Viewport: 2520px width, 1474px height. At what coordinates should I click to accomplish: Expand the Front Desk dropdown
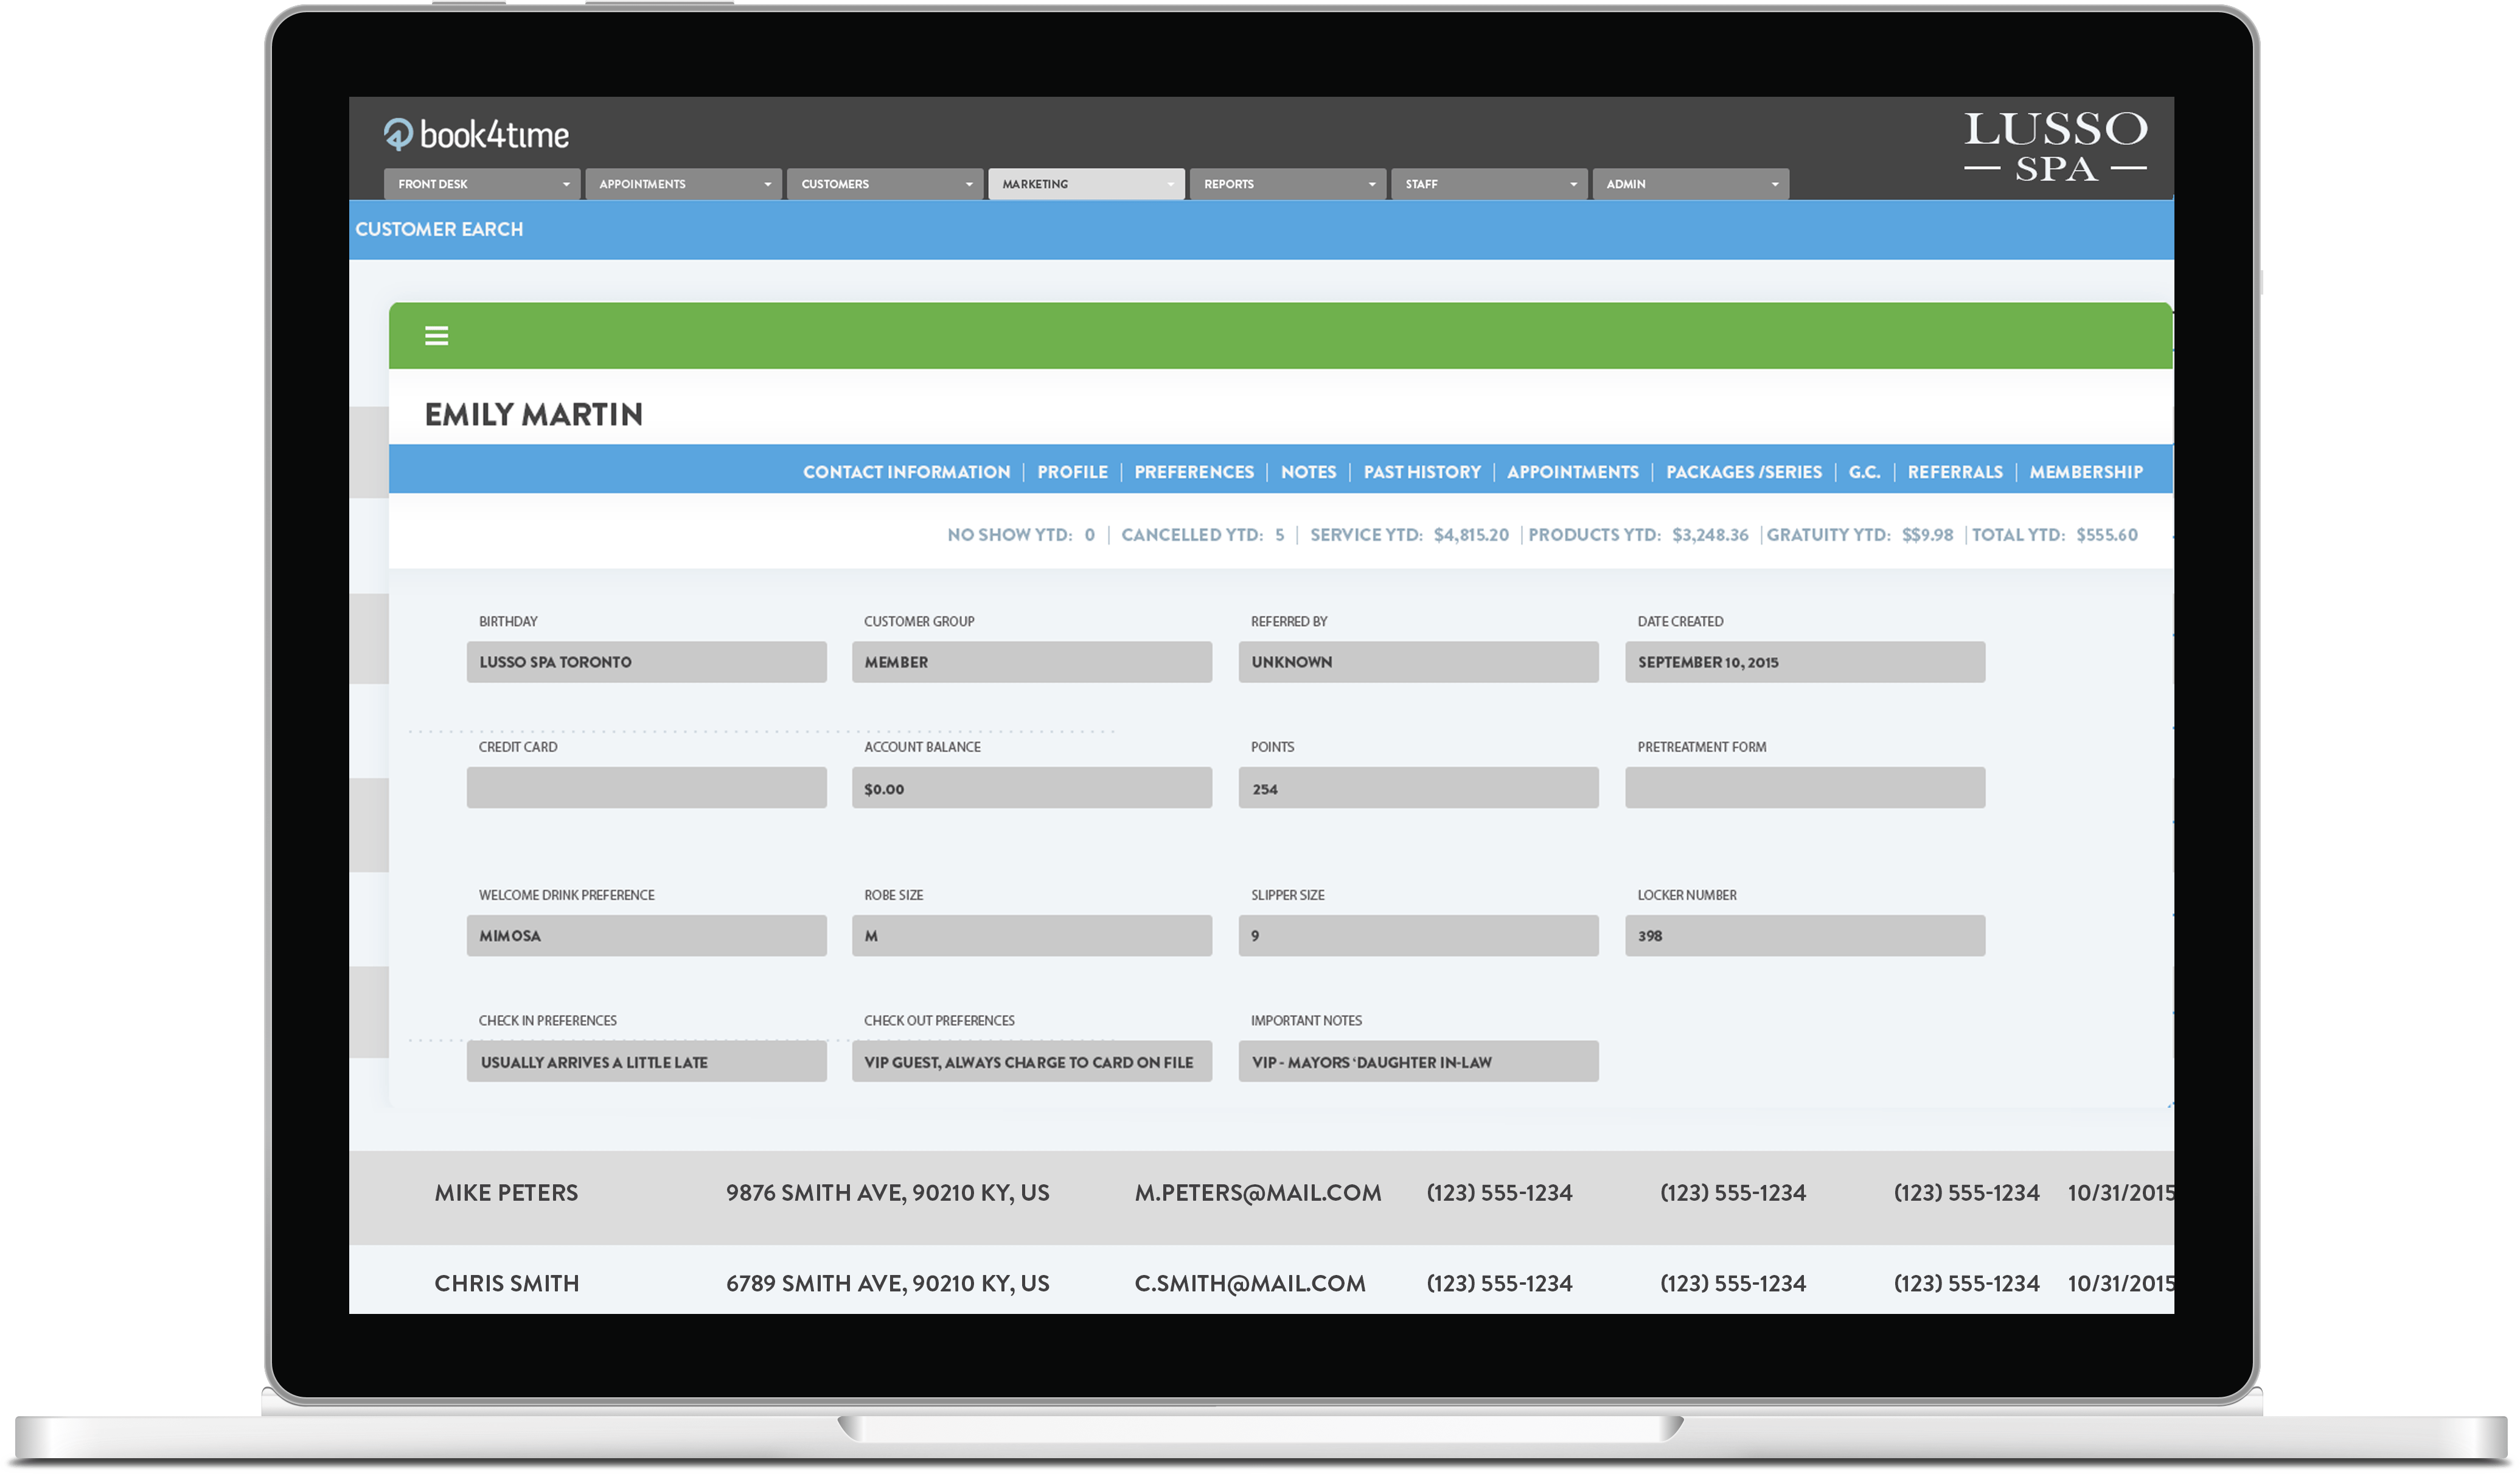click(481, 184)
